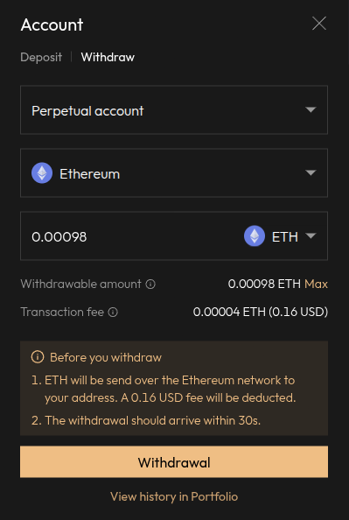Screen dimensions: 349x520
Task: Click Max to fill withdrawable amount
Action: pos(316,284)
